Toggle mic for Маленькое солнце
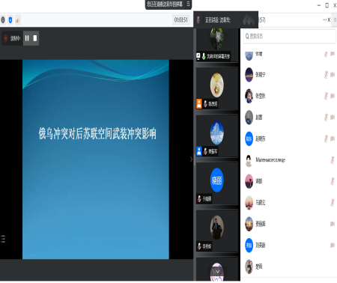Image resolution: width=337 pixels, height=283 pixels. (333, 159)
